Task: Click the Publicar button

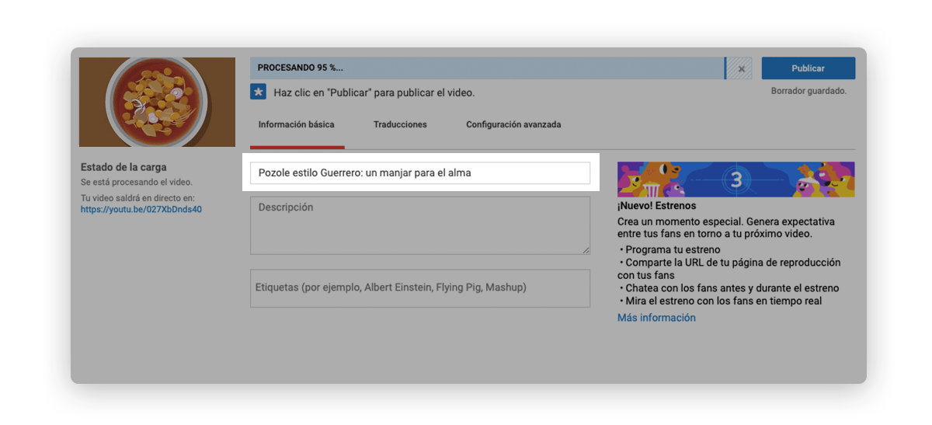Action: point(808,68)
